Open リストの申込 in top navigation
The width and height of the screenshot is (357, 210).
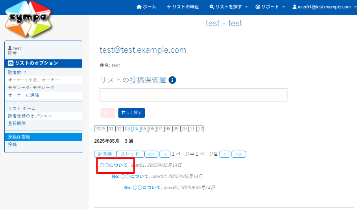[183, 7]
